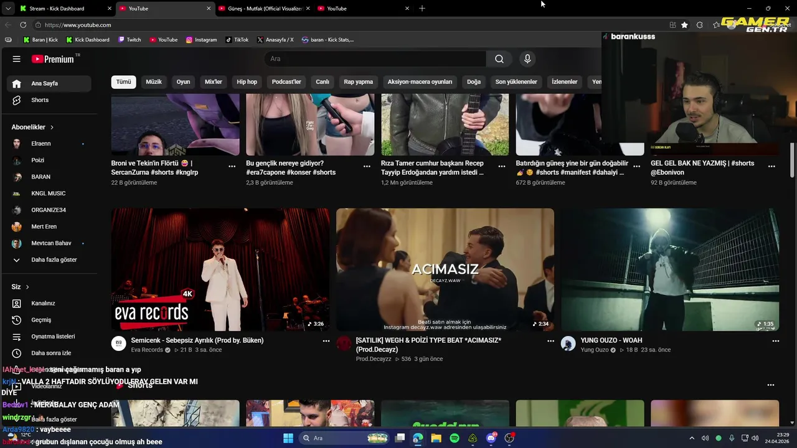Open Spotify from the taskbar
This screenshot has height=448, width=797.
point(455,438)
